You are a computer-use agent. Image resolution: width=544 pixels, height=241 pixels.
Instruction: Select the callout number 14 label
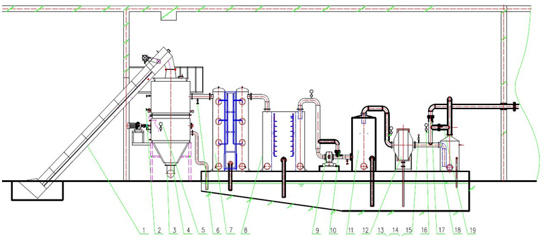pyautogui.click(x=395, y=230)
